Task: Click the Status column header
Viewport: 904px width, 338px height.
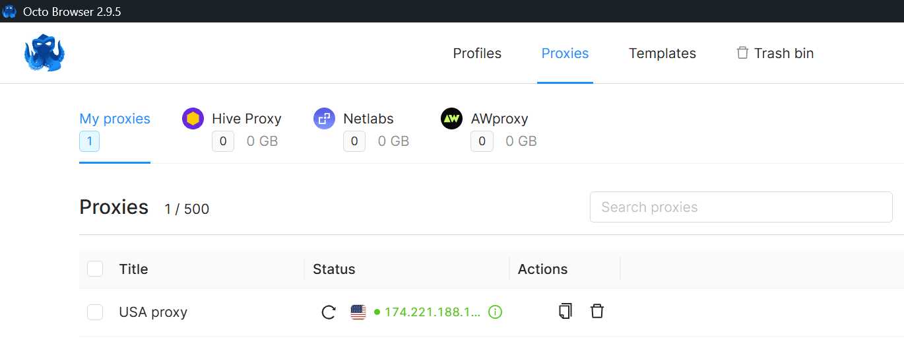Action: point(334,269)
